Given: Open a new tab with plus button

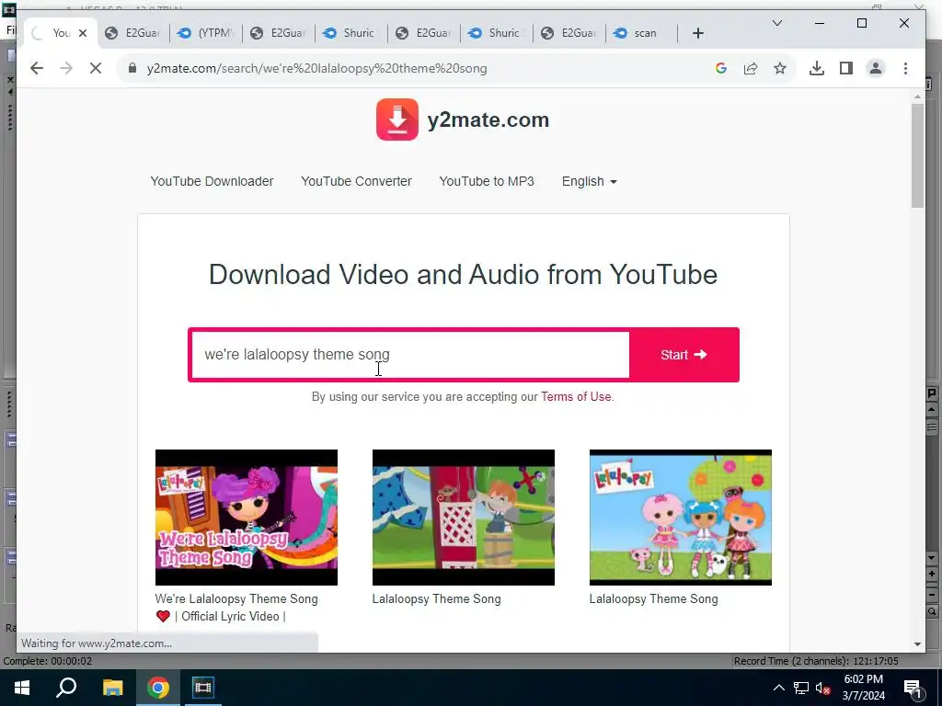Looking at the screenshot, I should coord(697,34).
